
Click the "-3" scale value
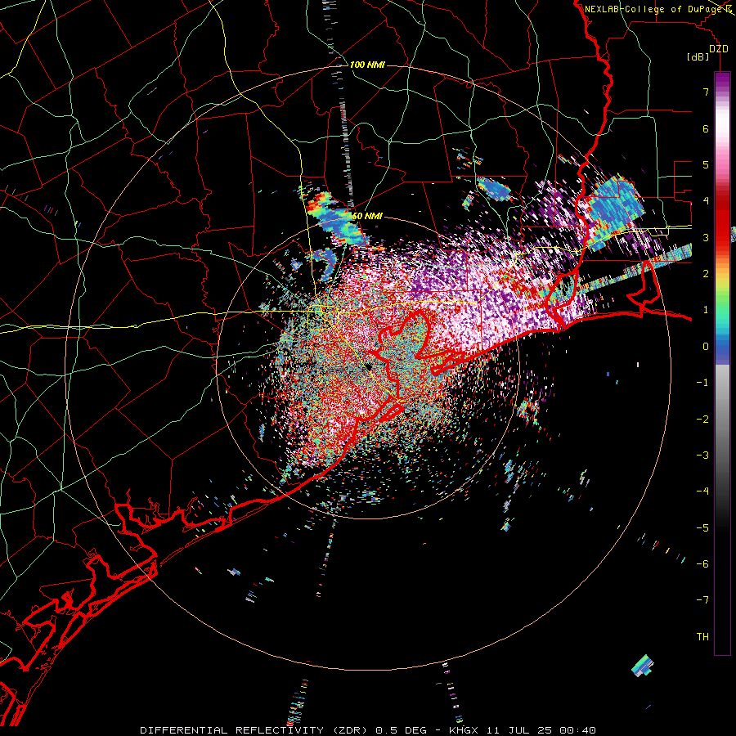702,456
